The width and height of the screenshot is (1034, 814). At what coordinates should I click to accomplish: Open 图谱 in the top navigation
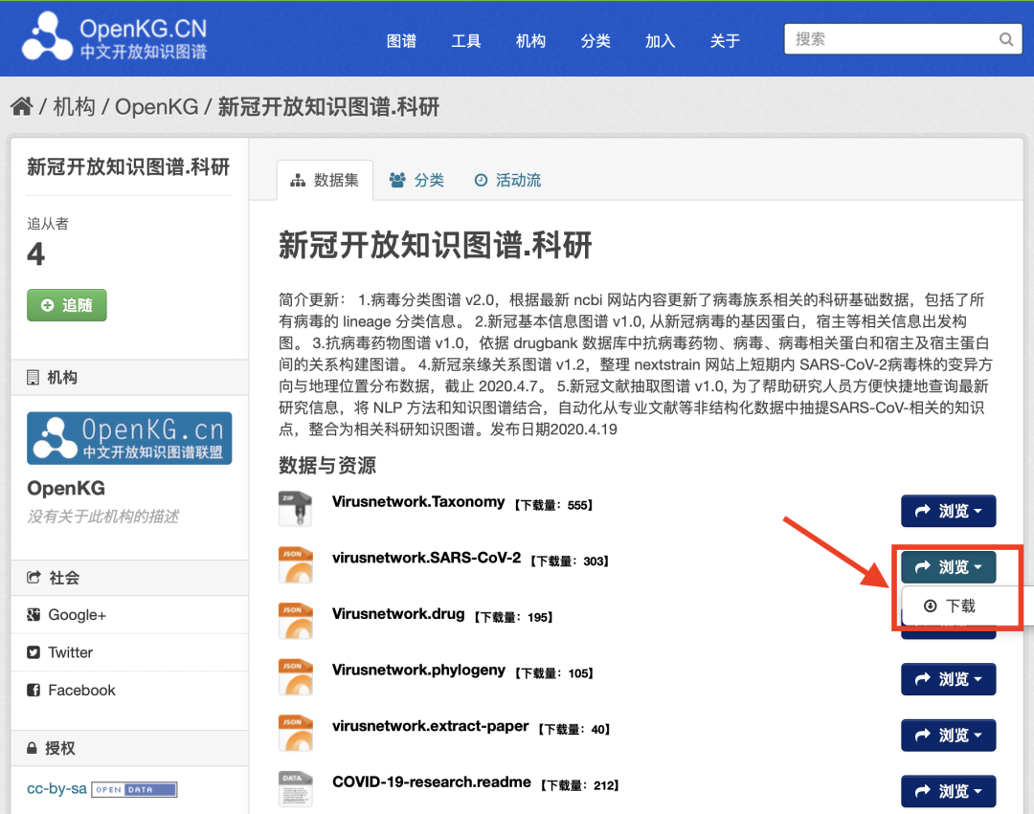point(401,41)
